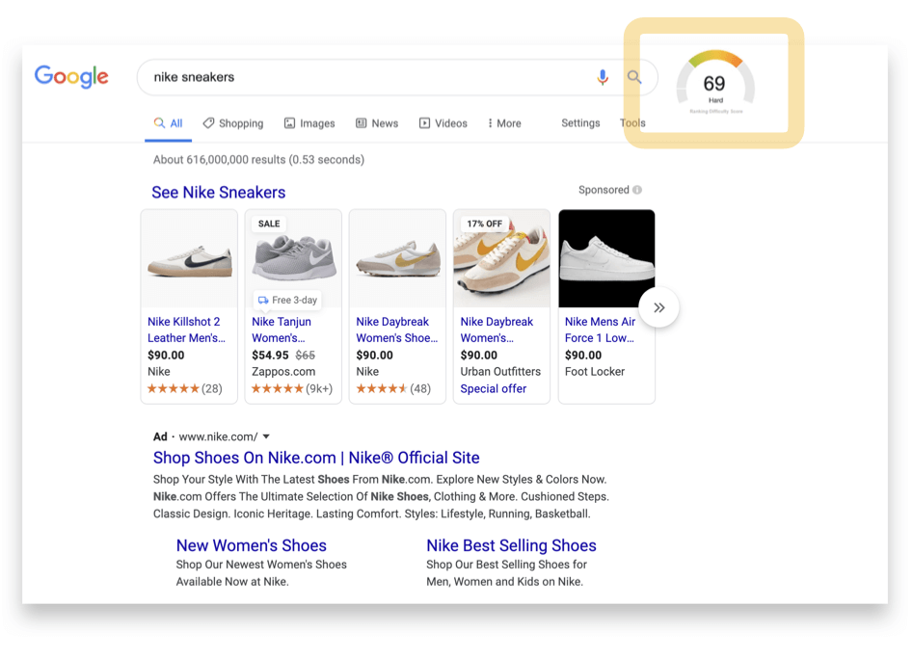Open the Tools menu

pos(632,123)
